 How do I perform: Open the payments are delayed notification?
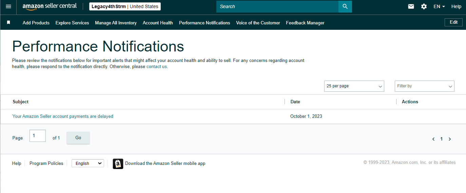[63, 116]
